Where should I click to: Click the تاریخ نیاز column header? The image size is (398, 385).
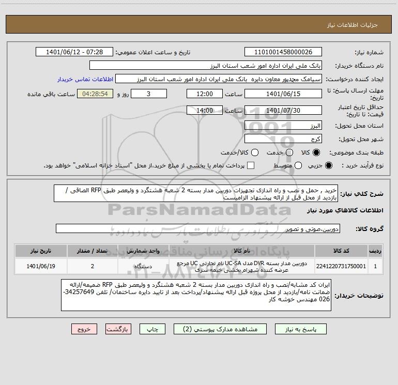pyautogui.click(x=41, y=251)
